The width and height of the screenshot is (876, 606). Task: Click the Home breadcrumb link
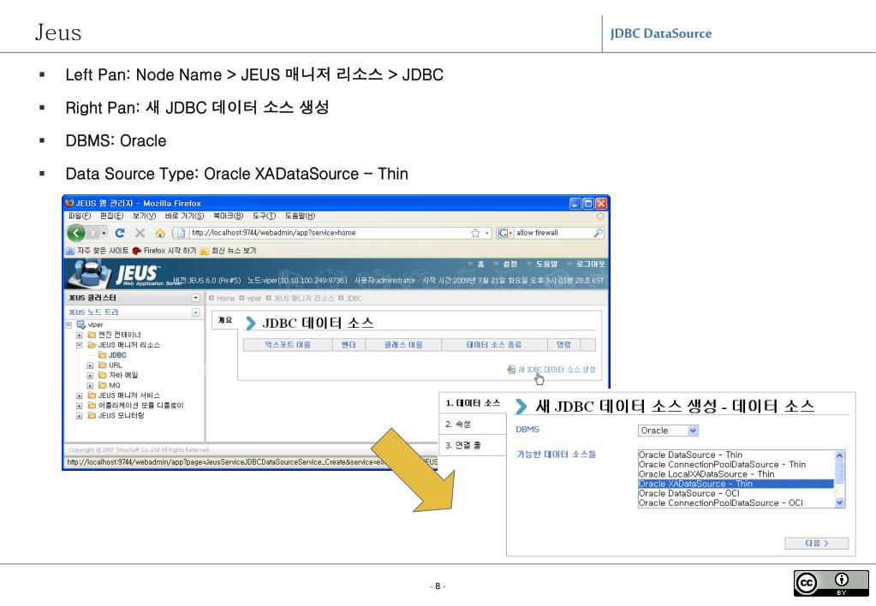click(x=226, y=298)
